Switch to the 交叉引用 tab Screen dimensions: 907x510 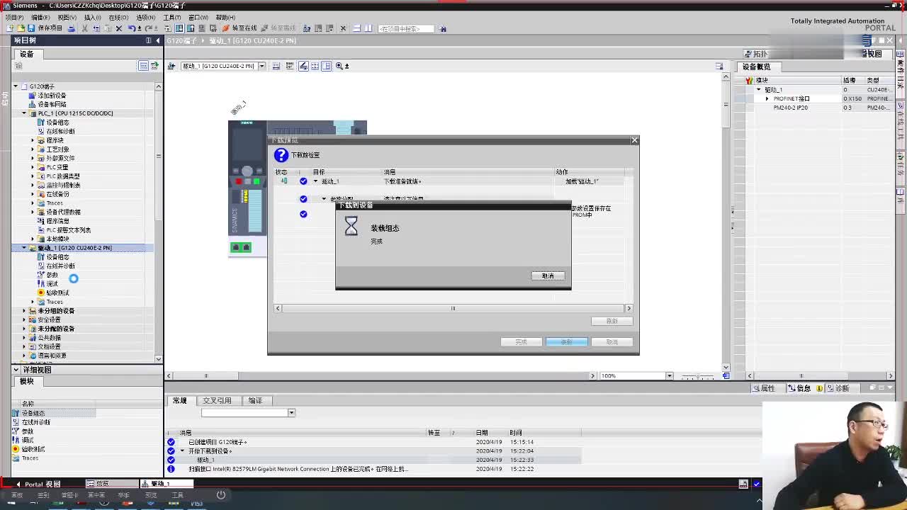[x=217, y=400]
